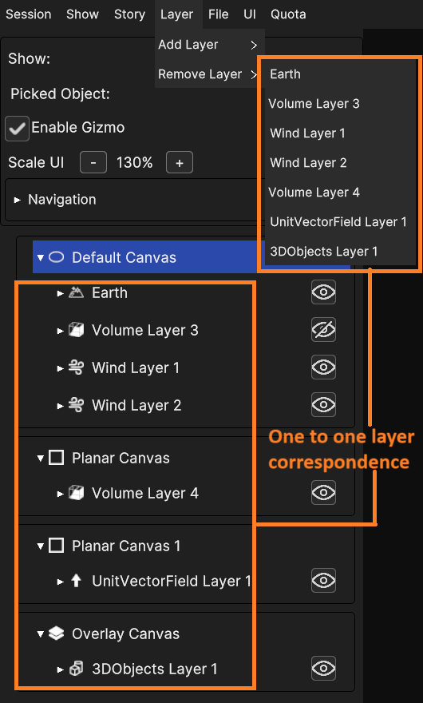423x703 pixels.
Task: Decrease UI scale with minus button
Action: point(93,163)
